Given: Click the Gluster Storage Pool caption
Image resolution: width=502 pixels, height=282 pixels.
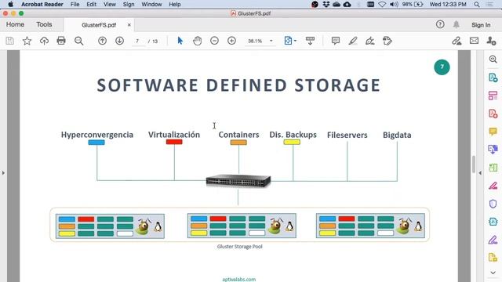Looking at the screenshot, I should click(x=239, y=247).
